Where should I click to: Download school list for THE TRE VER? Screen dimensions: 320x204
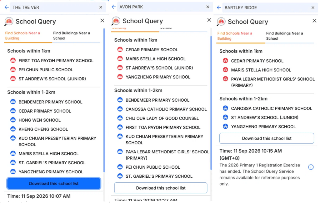pyautogui.click(x=54, y=184)
